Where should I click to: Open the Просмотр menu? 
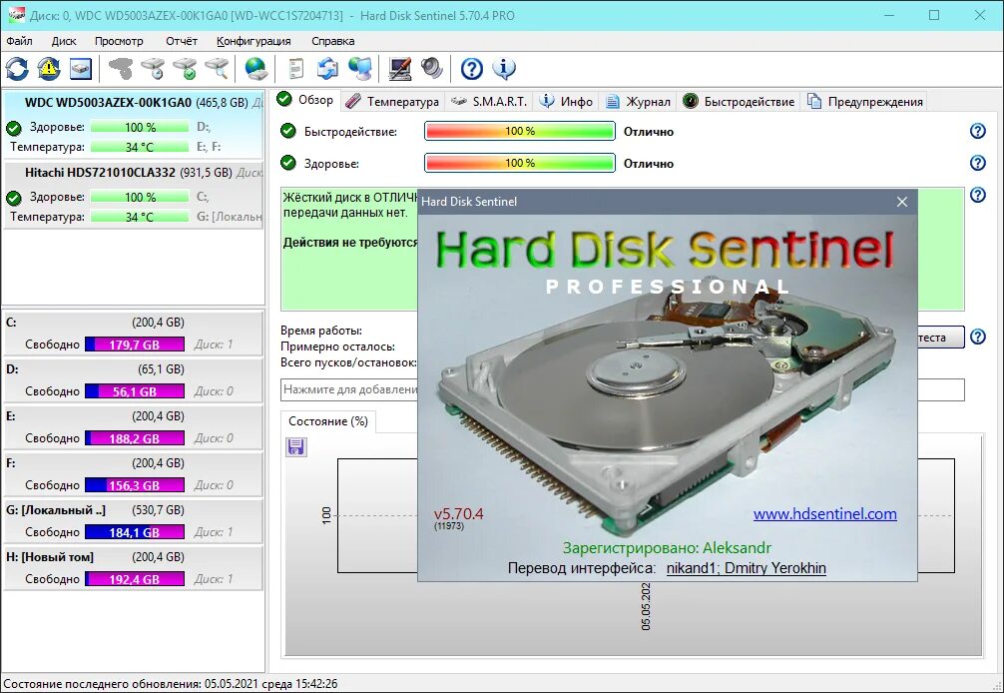[119, 41]
